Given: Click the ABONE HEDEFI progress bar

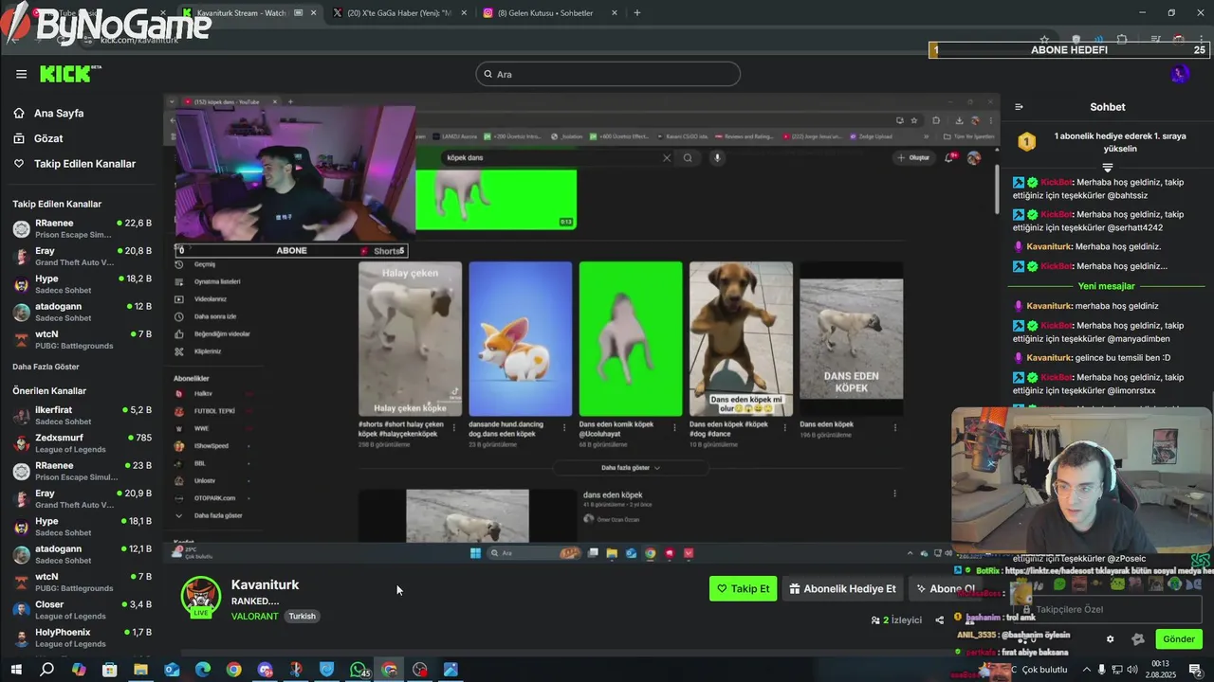Looking at the screenshot, I should pyautogui.click(x=1069, y=50).
